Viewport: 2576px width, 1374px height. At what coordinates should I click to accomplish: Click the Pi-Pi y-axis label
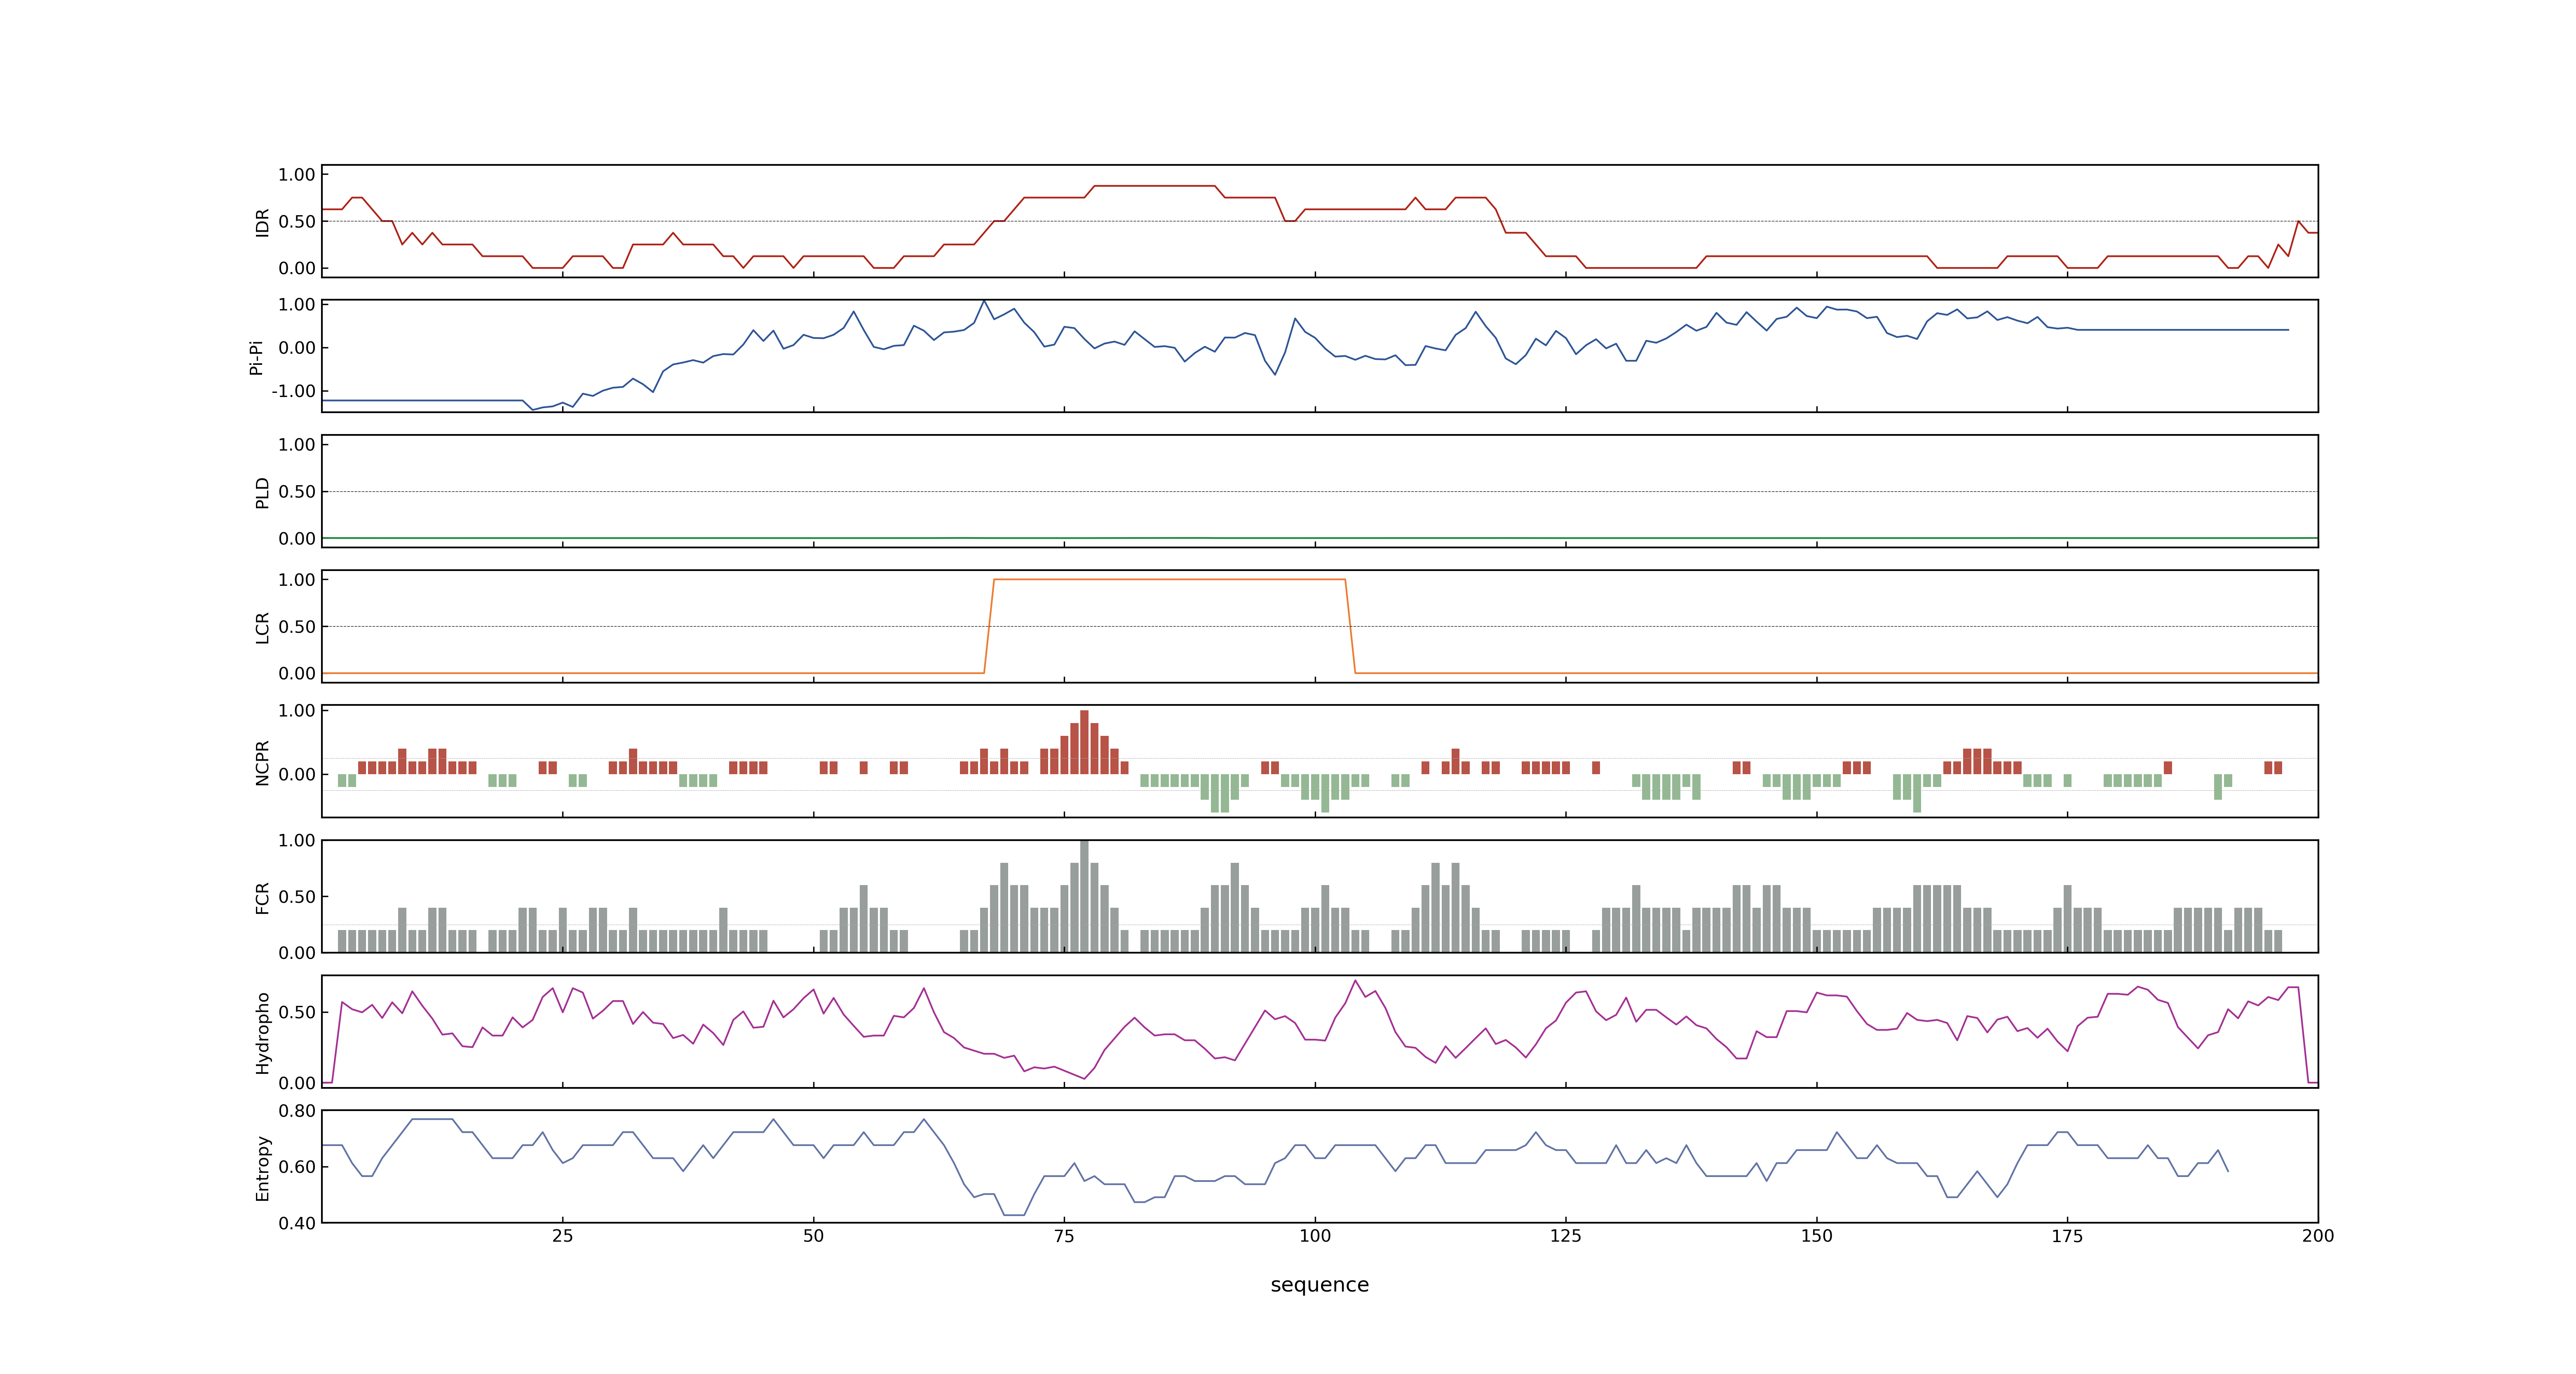click(256, 357)
